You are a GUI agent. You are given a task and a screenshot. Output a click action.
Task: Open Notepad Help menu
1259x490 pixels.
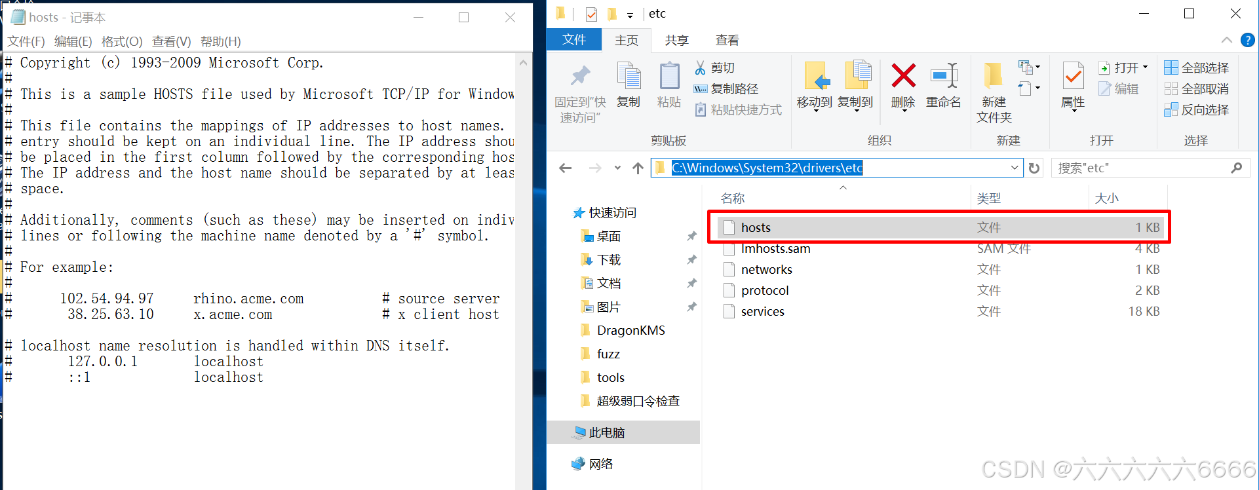221,42
